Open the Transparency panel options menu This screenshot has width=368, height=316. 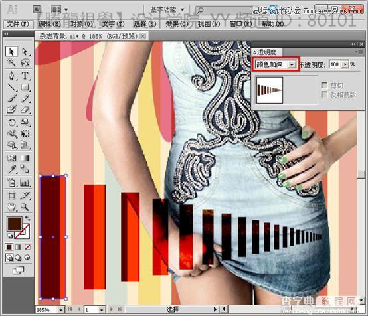[359, 52]
